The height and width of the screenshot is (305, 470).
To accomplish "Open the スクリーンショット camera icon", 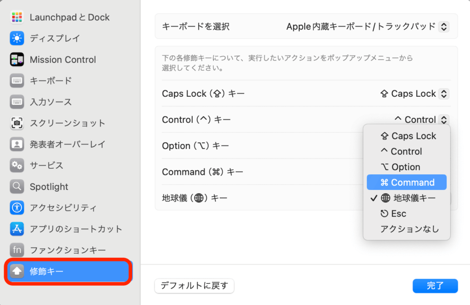I will [17, 123].
